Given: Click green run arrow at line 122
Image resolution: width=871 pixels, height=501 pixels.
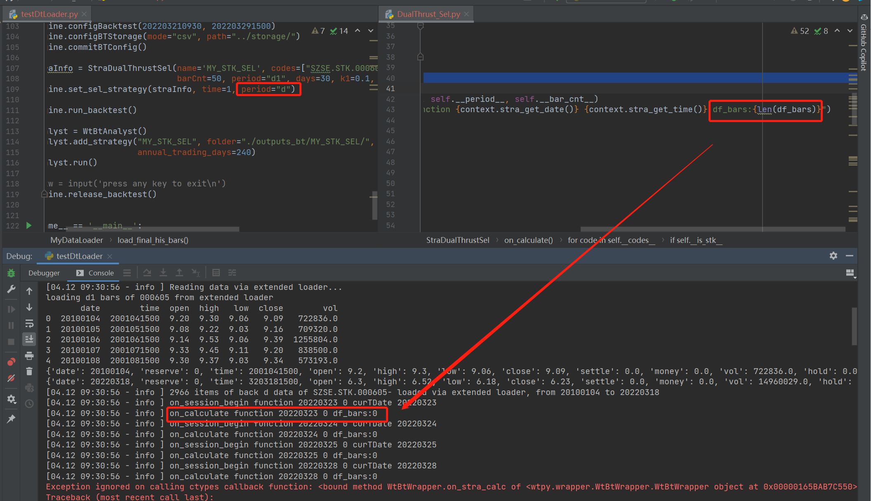Looking at the screenshot, I should point(29,226).
